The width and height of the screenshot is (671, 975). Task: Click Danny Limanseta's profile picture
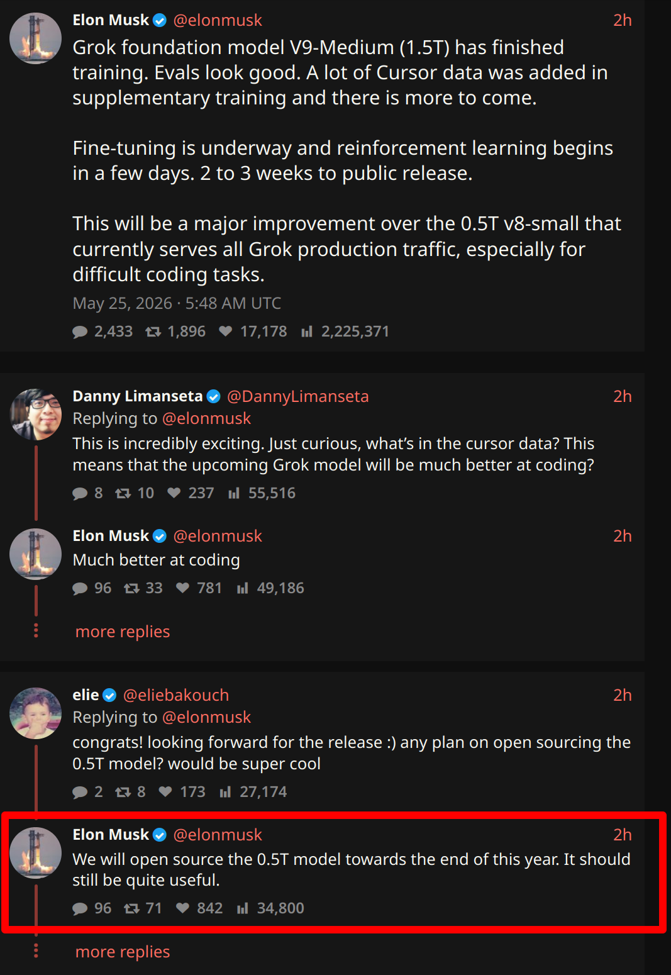click(36, 415)
